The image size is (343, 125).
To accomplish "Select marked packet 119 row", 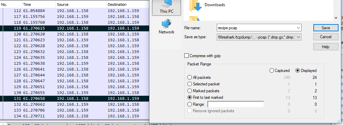I will tap(75, 28).
